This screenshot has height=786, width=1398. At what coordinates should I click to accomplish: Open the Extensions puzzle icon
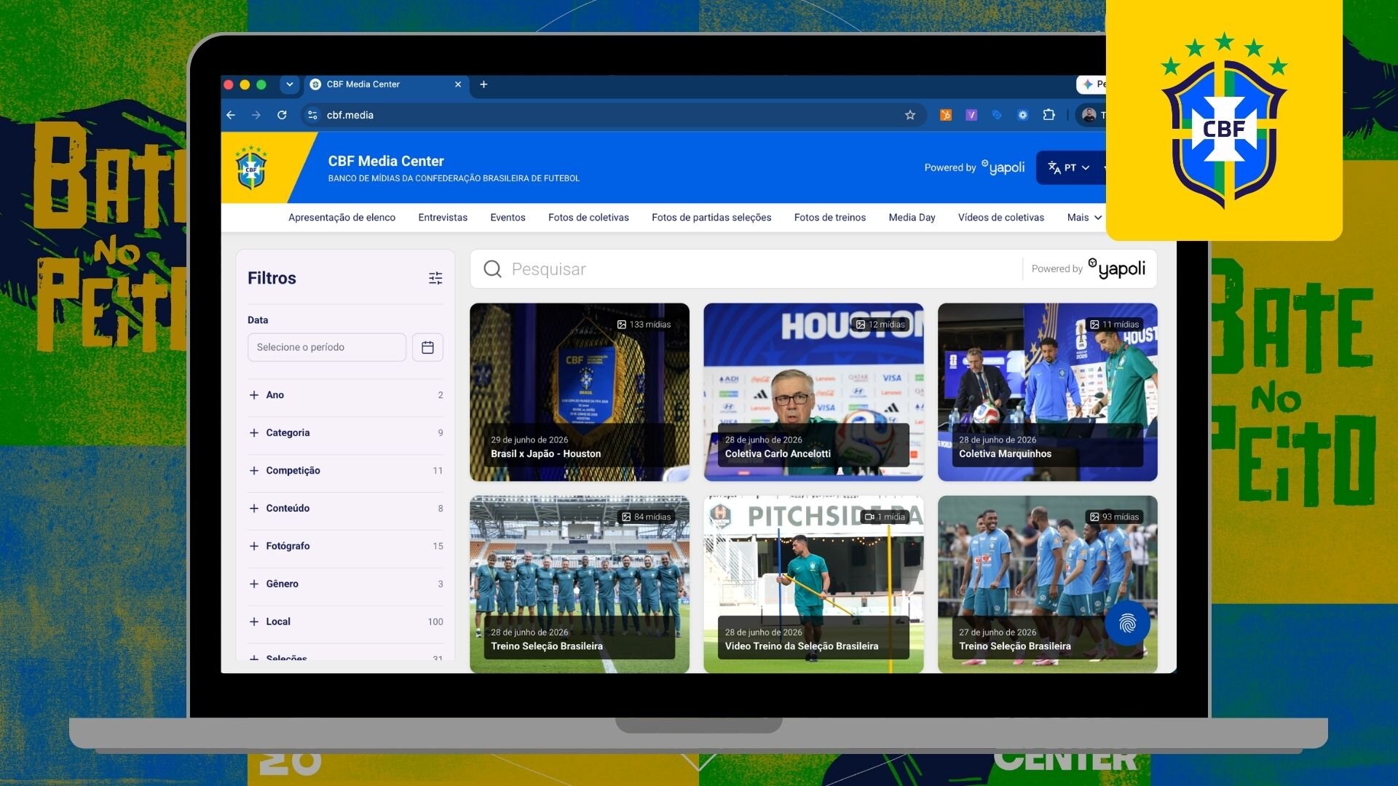1048,115
